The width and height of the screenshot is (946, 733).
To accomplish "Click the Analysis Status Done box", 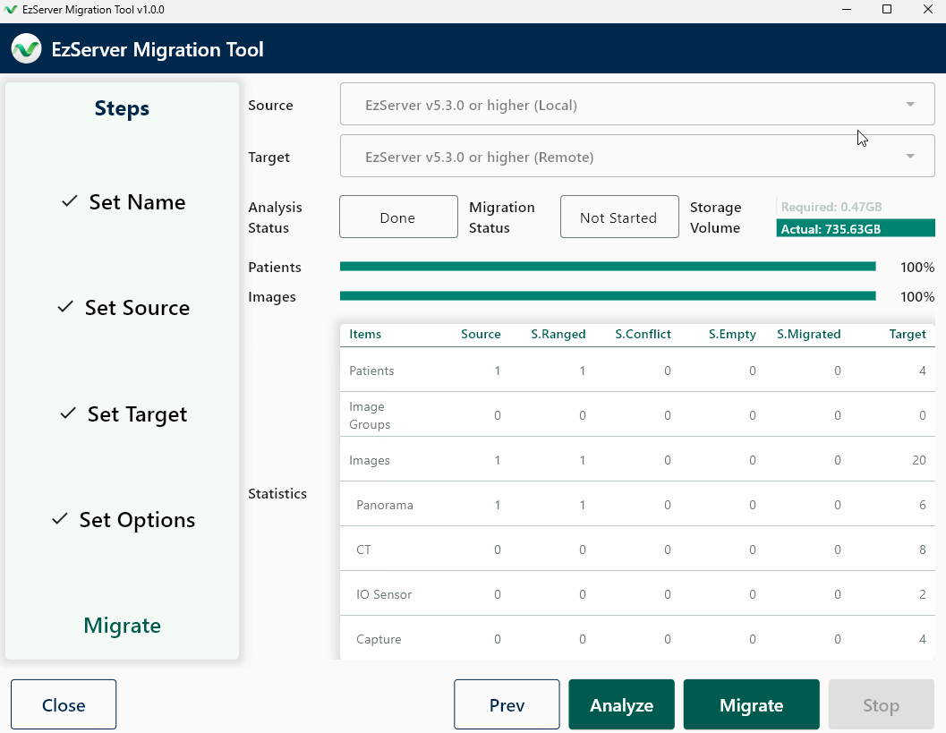I will 398,217.
